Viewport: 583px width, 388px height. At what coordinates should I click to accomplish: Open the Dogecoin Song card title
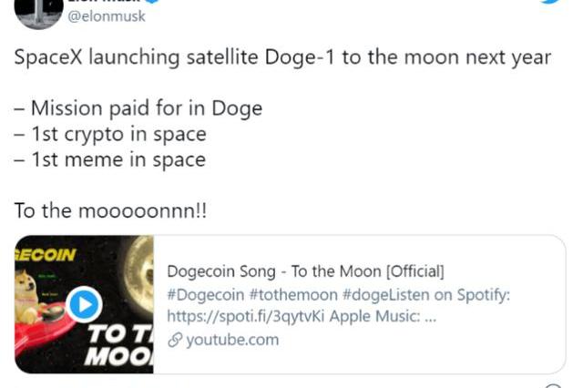pyautogui.click(x=305, y=271)
